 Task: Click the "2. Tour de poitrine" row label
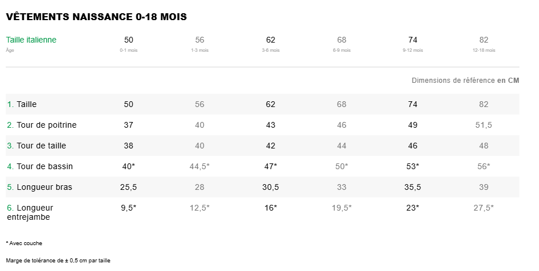[41, 125]
